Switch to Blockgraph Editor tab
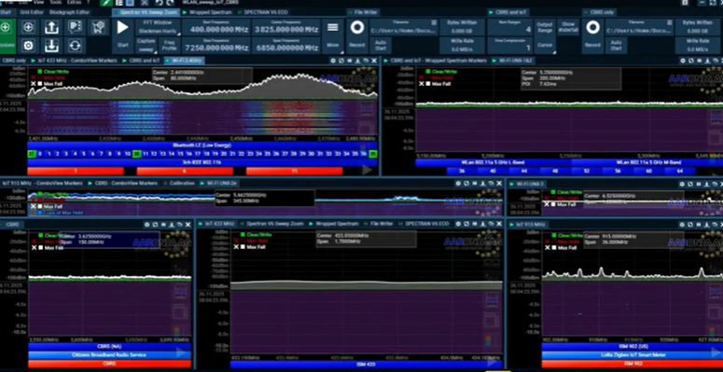The width and height of the screenshot is (723, 372). pos(69,12)
